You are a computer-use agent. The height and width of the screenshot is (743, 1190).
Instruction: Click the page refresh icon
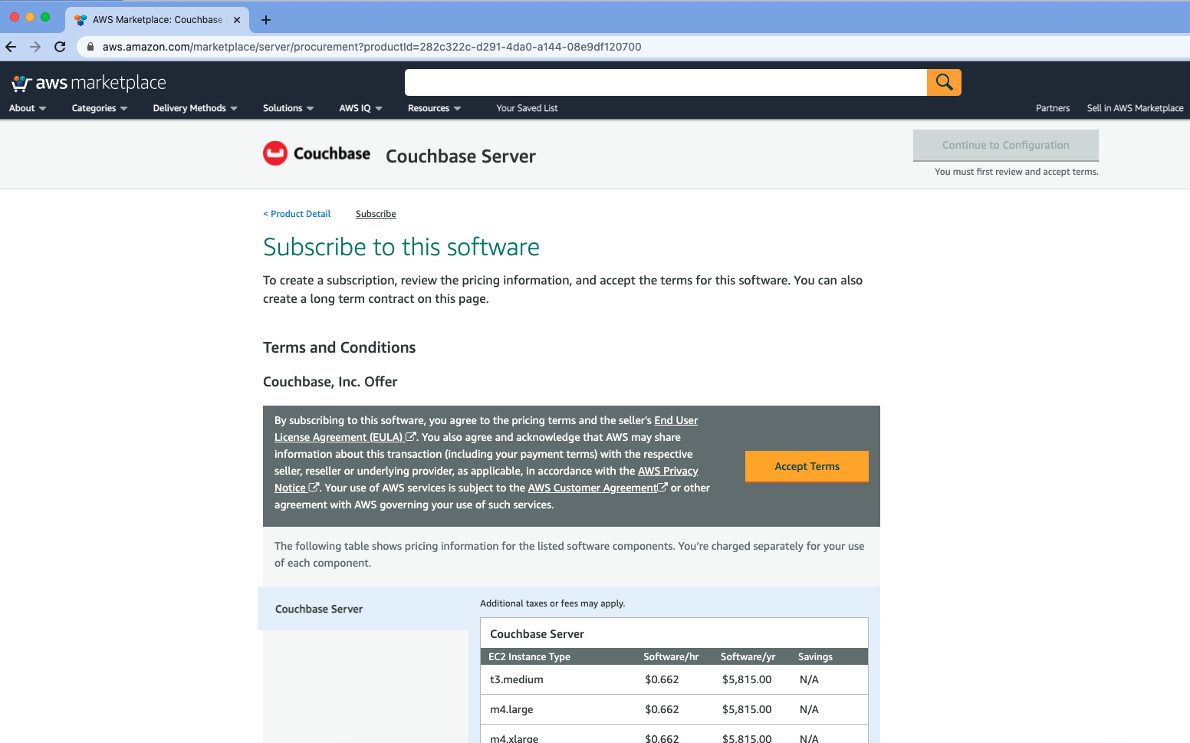(x=60, y=47)
